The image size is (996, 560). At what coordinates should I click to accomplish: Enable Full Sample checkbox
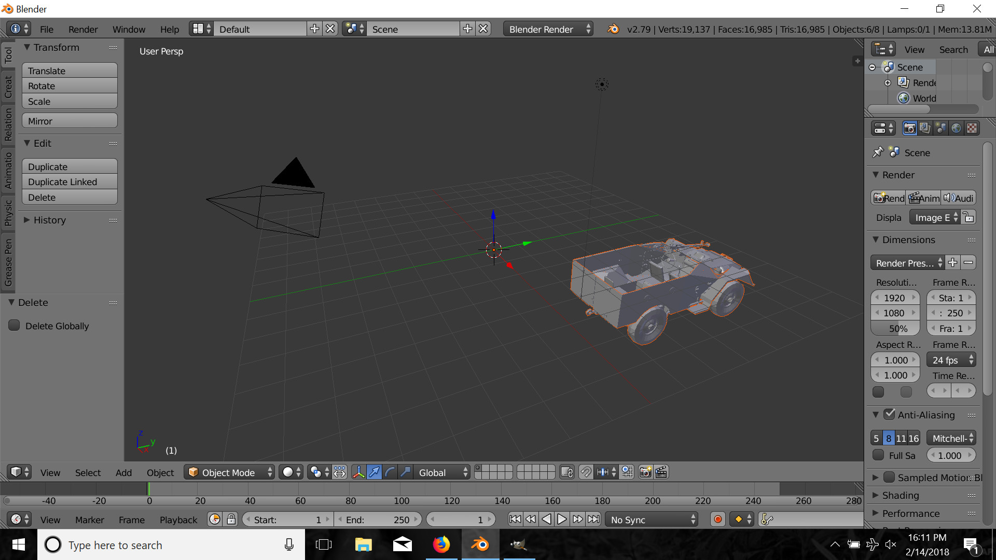pyautogui.click(x=878, y=455)
